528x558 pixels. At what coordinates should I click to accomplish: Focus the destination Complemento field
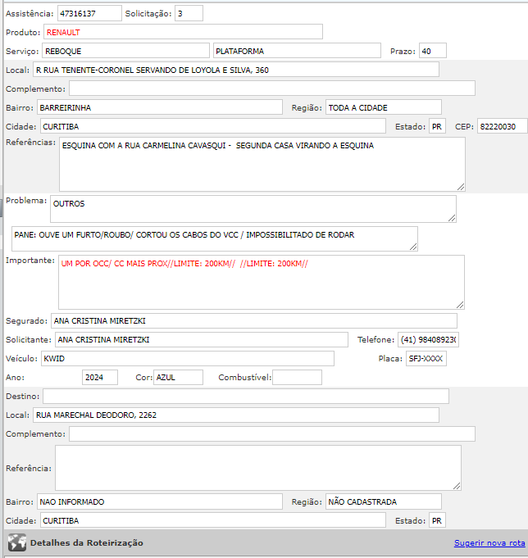pos(272,433)
